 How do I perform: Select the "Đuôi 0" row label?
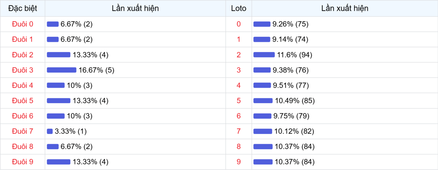(22, 24)
